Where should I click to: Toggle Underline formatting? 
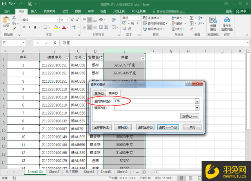click(x=35, y=27)
